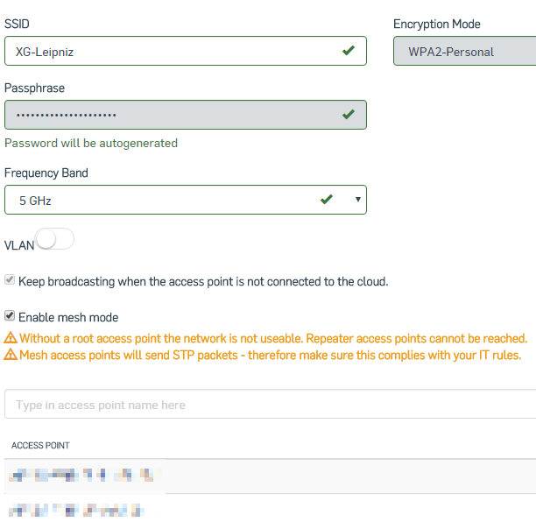Click the Password will be autogenerated text
This screenshot has width=536, height=522.
tap(91, 144)
